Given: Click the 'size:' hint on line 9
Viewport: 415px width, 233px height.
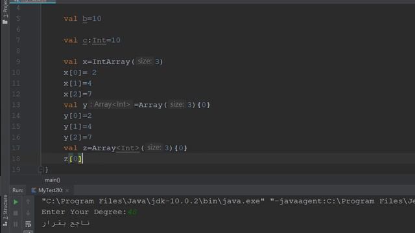Looking at the screenshot, I should pos(145,61).
